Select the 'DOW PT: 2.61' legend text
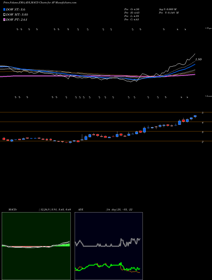 point(17,20)
